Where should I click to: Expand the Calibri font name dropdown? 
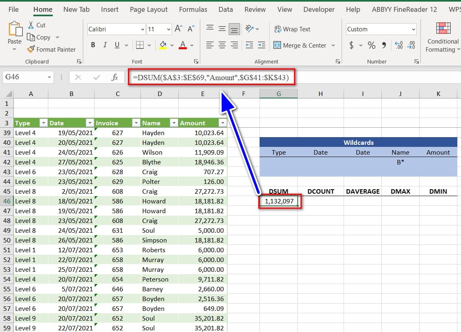click(143, 29)
